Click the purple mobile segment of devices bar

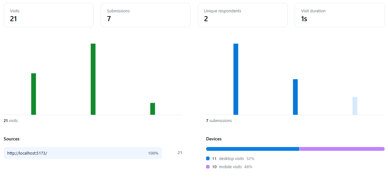[342, 149]
